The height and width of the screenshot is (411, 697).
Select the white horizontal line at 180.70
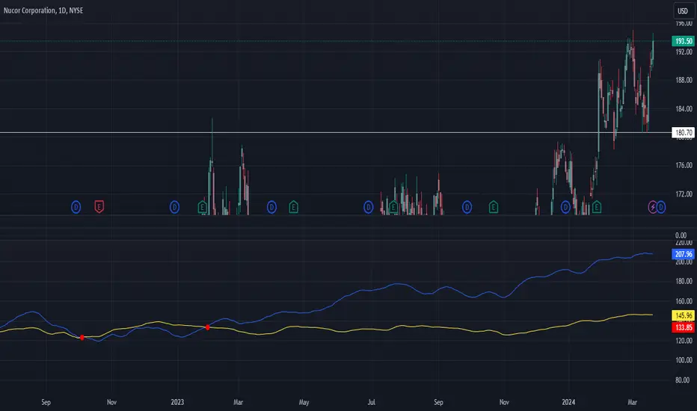336,132
